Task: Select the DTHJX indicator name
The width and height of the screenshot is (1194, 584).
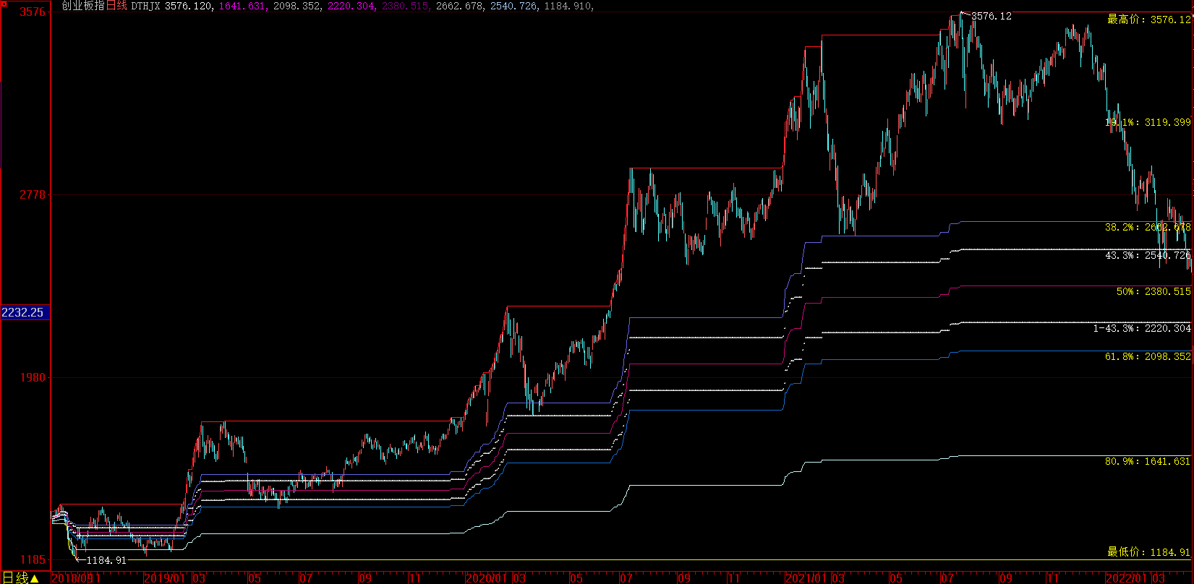Action: [145, 6]
